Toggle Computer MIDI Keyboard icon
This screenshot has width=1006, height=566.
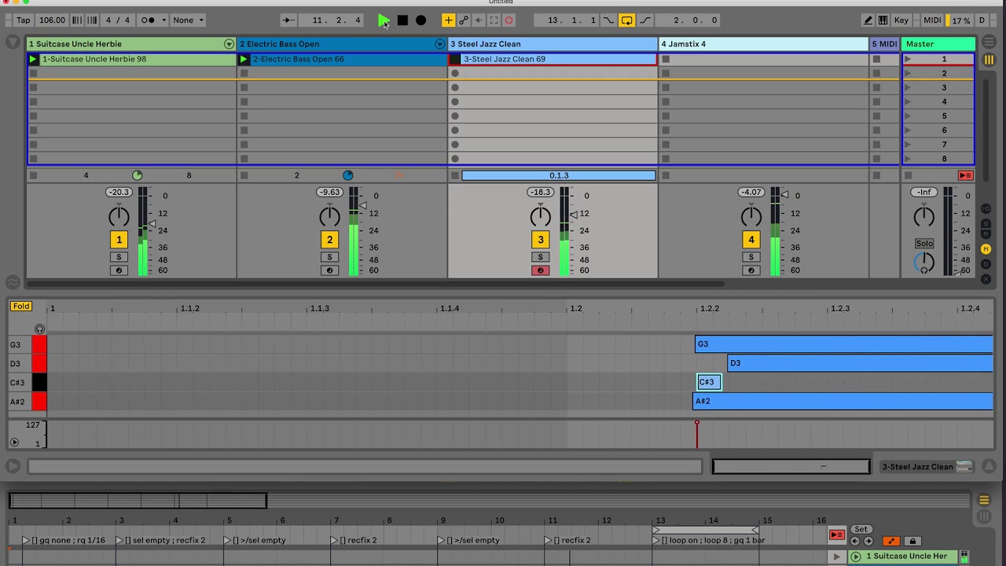tap(883, 20)
